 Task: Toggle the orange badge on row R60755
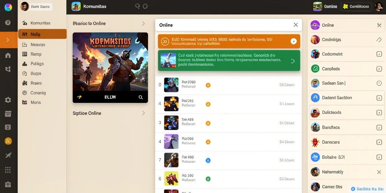click(208, 104)
